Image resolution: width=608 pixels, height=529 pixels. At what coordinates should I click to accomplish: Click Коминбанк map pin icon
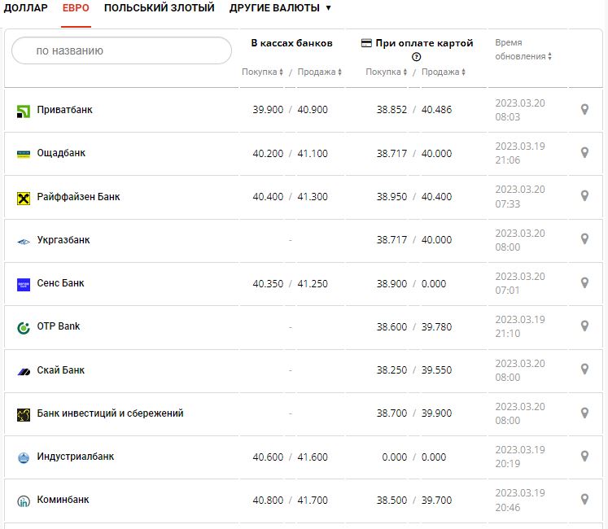(584, 499)
